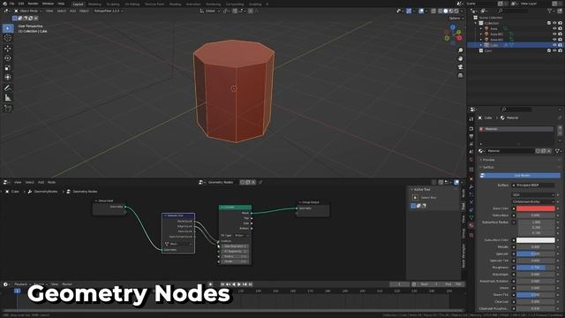Select the Cursor tool
Screen dimensions: 565x318
[x=8, y=38]
